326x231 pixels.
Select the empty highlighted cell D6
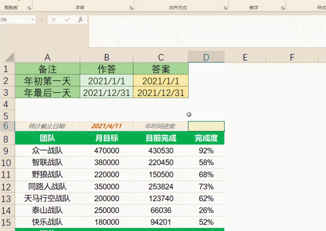coord(206,126)
